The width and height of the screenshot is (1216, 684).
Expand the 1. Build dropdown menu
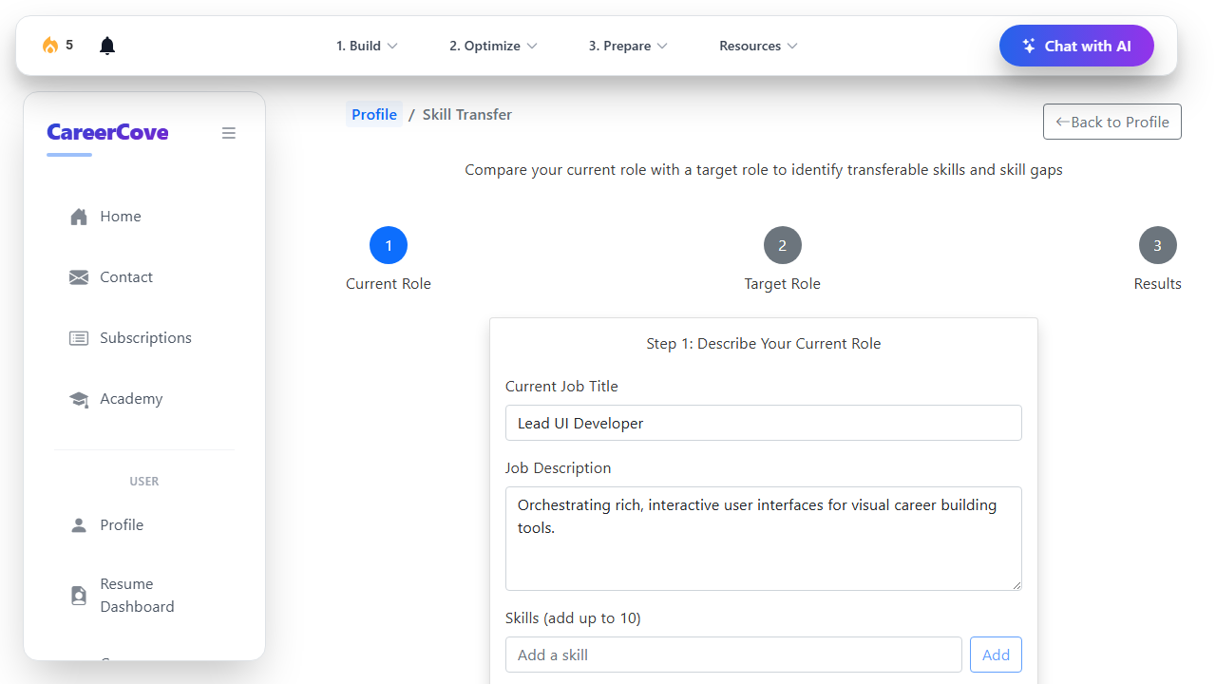[x=367, y=46]
